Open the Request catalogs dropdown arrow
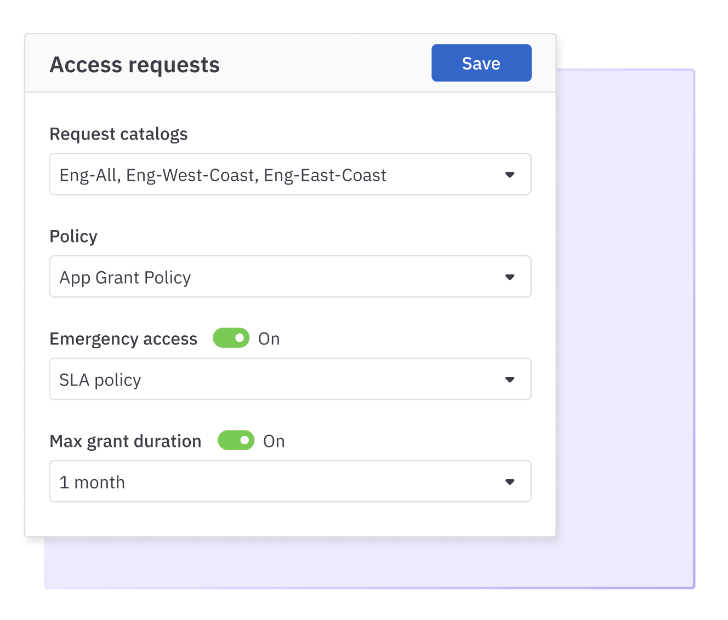 [x=509, y=175]
